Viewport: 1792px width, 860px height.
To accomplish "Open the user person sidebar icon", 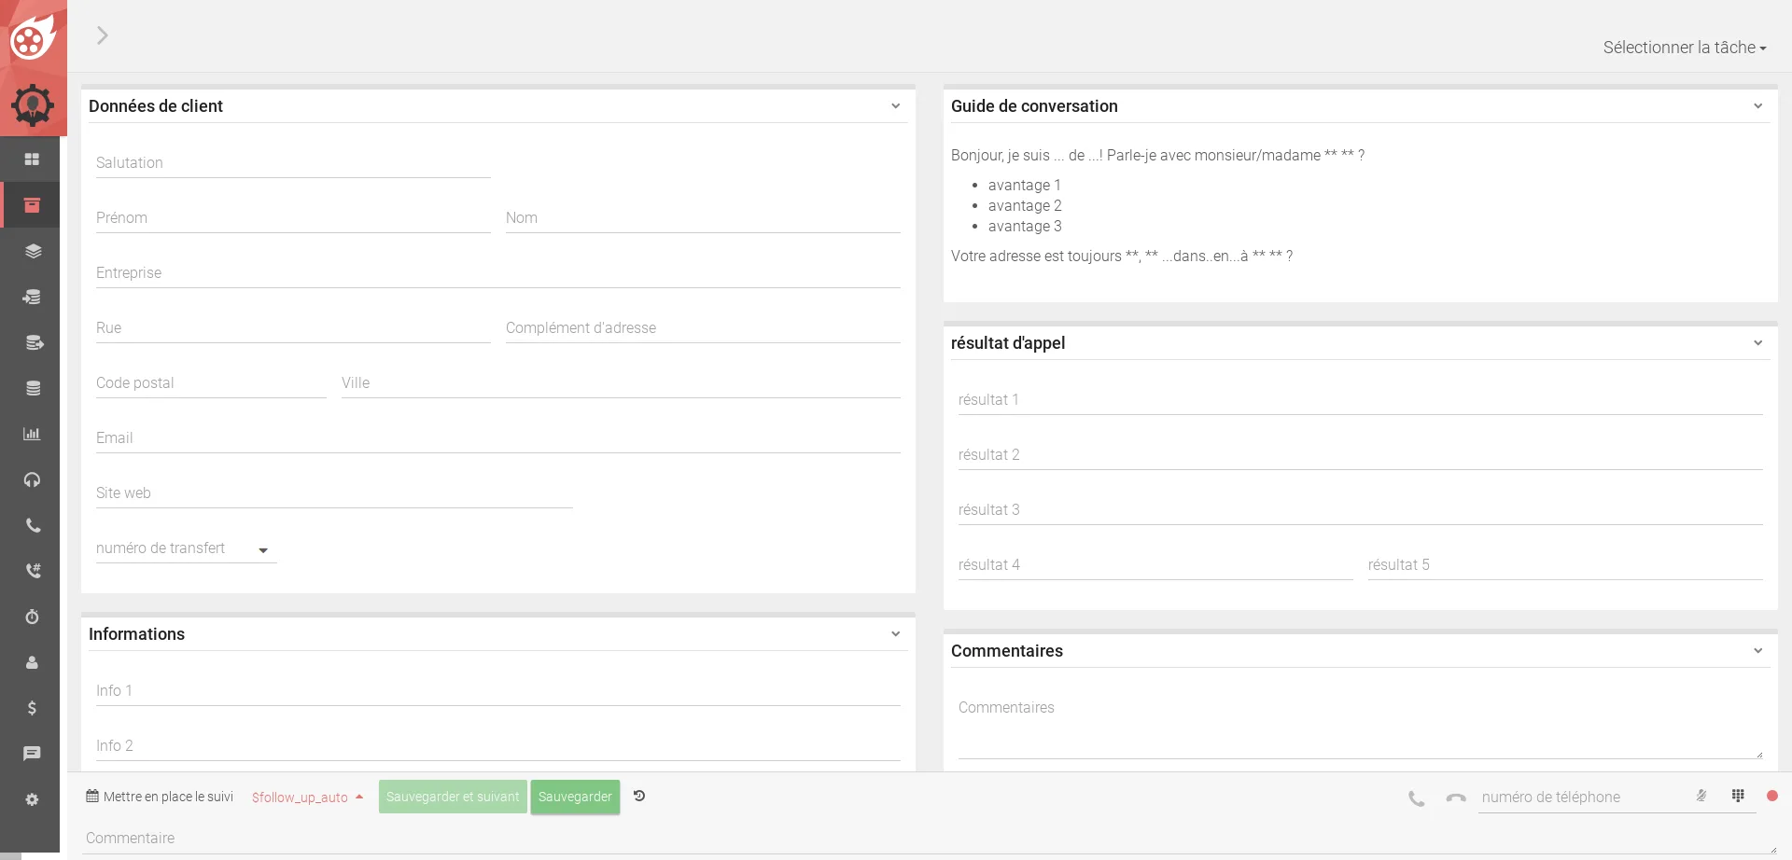I will point(32,662).
